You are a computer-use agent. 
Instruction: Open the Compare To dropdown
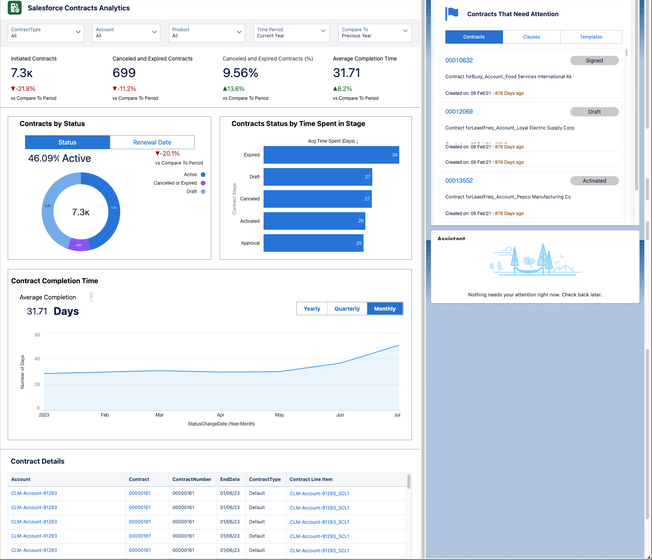(x=374, y=33)
